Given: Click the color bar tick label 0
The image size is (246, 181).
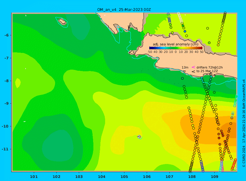Looking at the screenshot, I should 176,52.
